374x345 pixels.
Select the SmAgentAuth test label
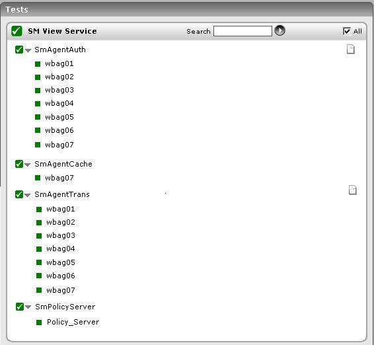[60, 50]
